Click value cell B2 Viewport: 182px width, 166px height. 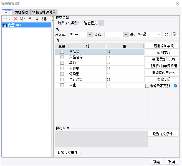(125, 57)
